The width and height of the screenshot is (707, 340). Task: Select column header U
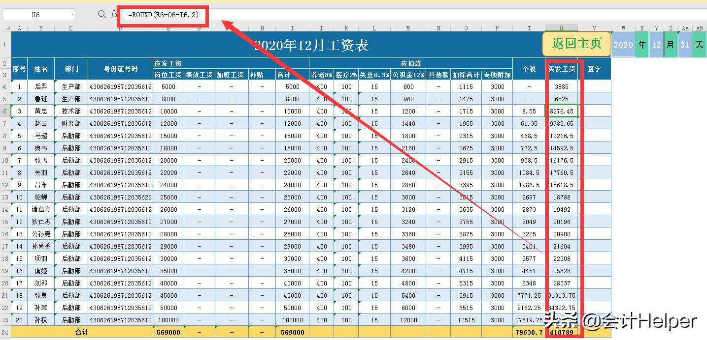pyautogui.click(x=562, y=28)
